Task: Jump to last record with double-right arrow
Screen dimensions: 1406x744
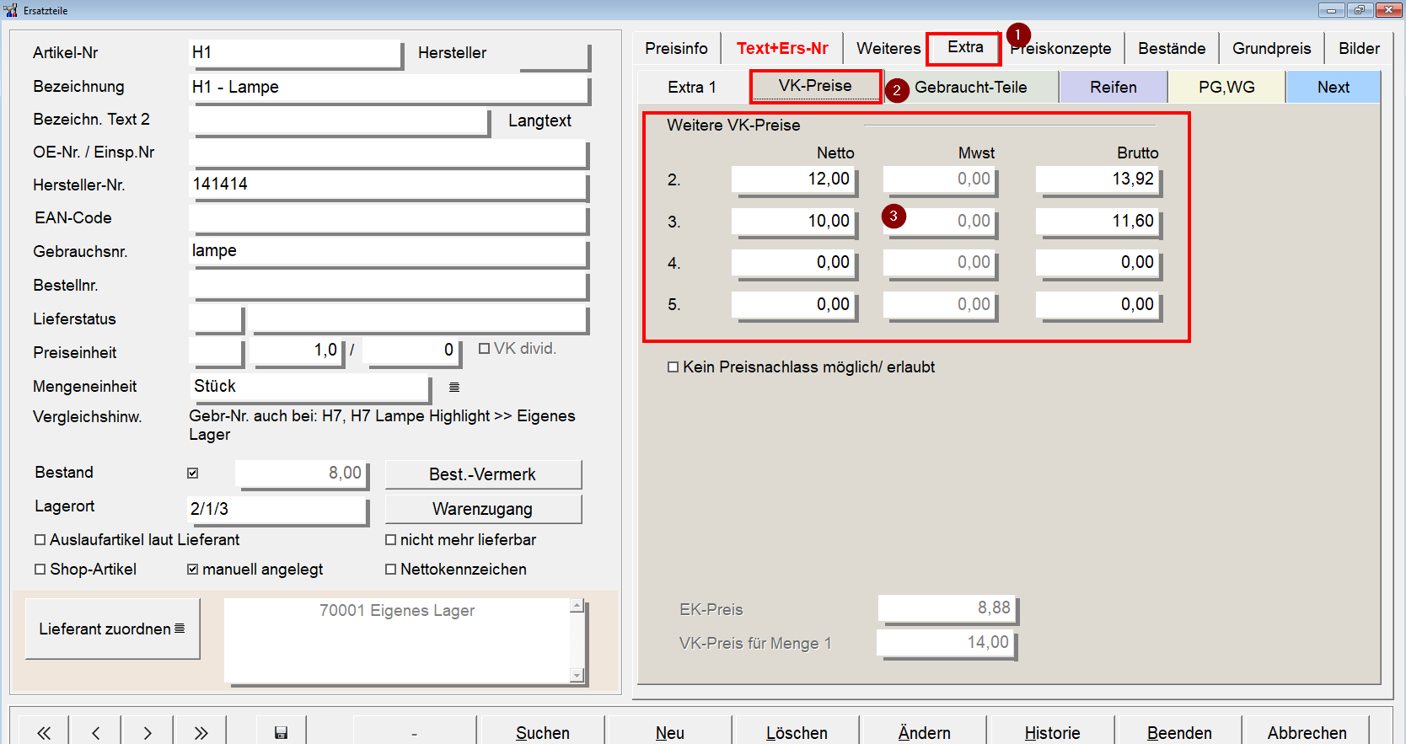Action: pos(200,732)
